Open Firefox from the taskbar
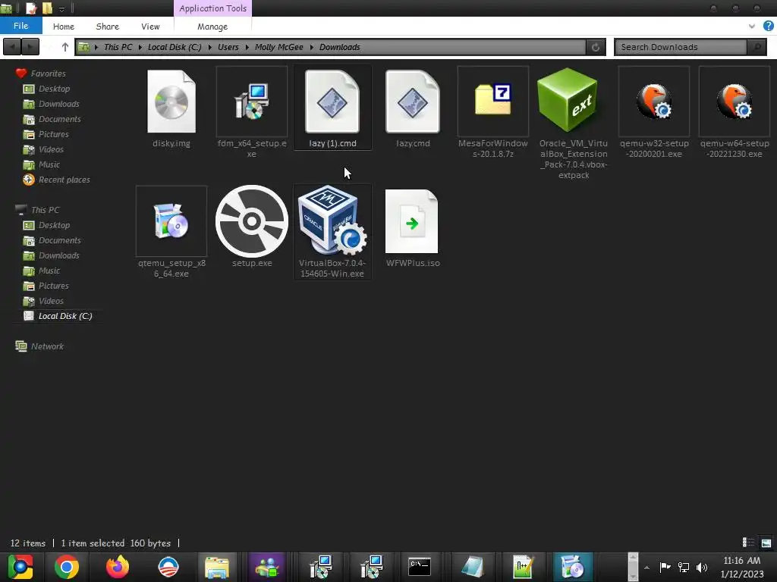777x582 pixels. 118,567
